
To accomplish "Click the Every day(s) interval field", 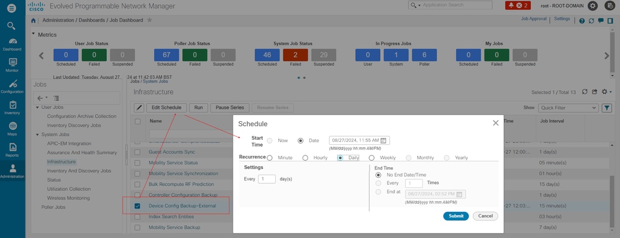I will click(267, 179).
